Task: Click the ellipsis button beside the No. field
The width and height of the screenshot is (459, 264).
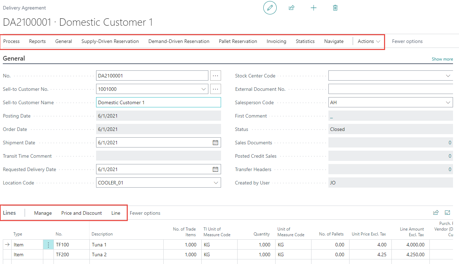Action: (215, 76)
